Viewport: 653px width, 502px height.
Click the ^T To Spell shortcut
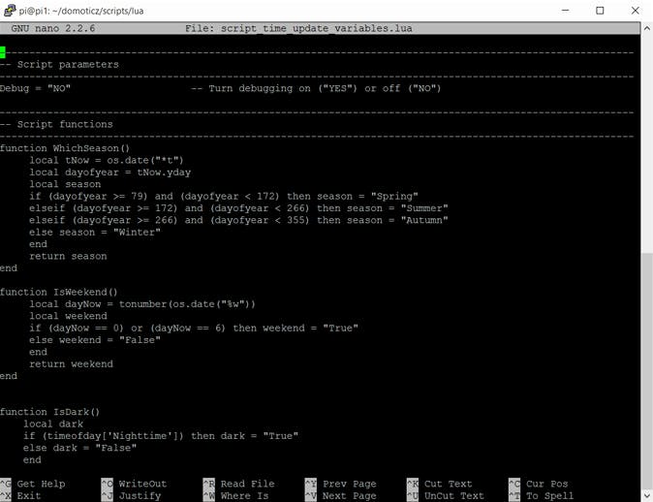pos(542,496)
